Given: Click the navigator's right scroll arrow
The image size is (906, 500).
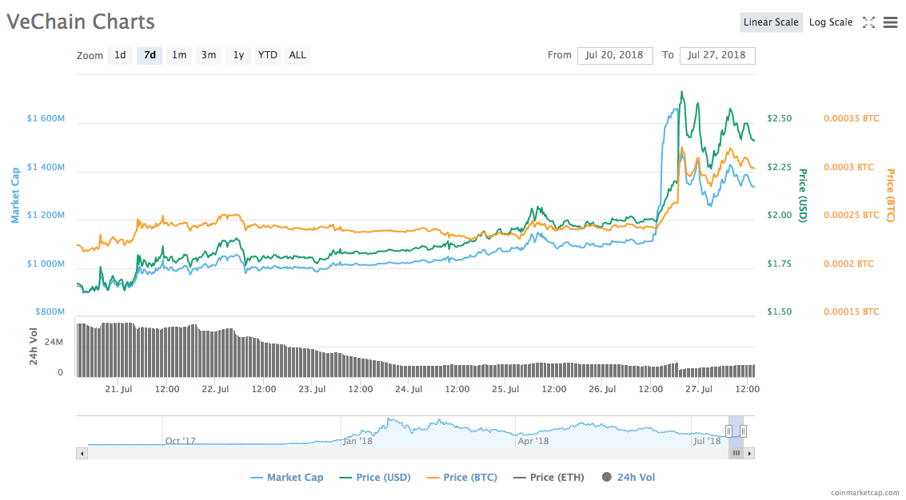Looking at the screenshot, I should (749, 453).
